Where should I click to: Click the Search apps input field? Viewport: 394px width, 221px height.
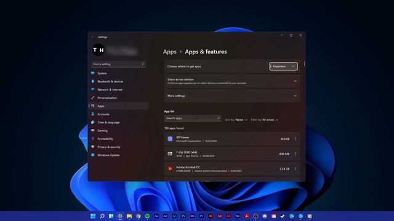point(193,118)
